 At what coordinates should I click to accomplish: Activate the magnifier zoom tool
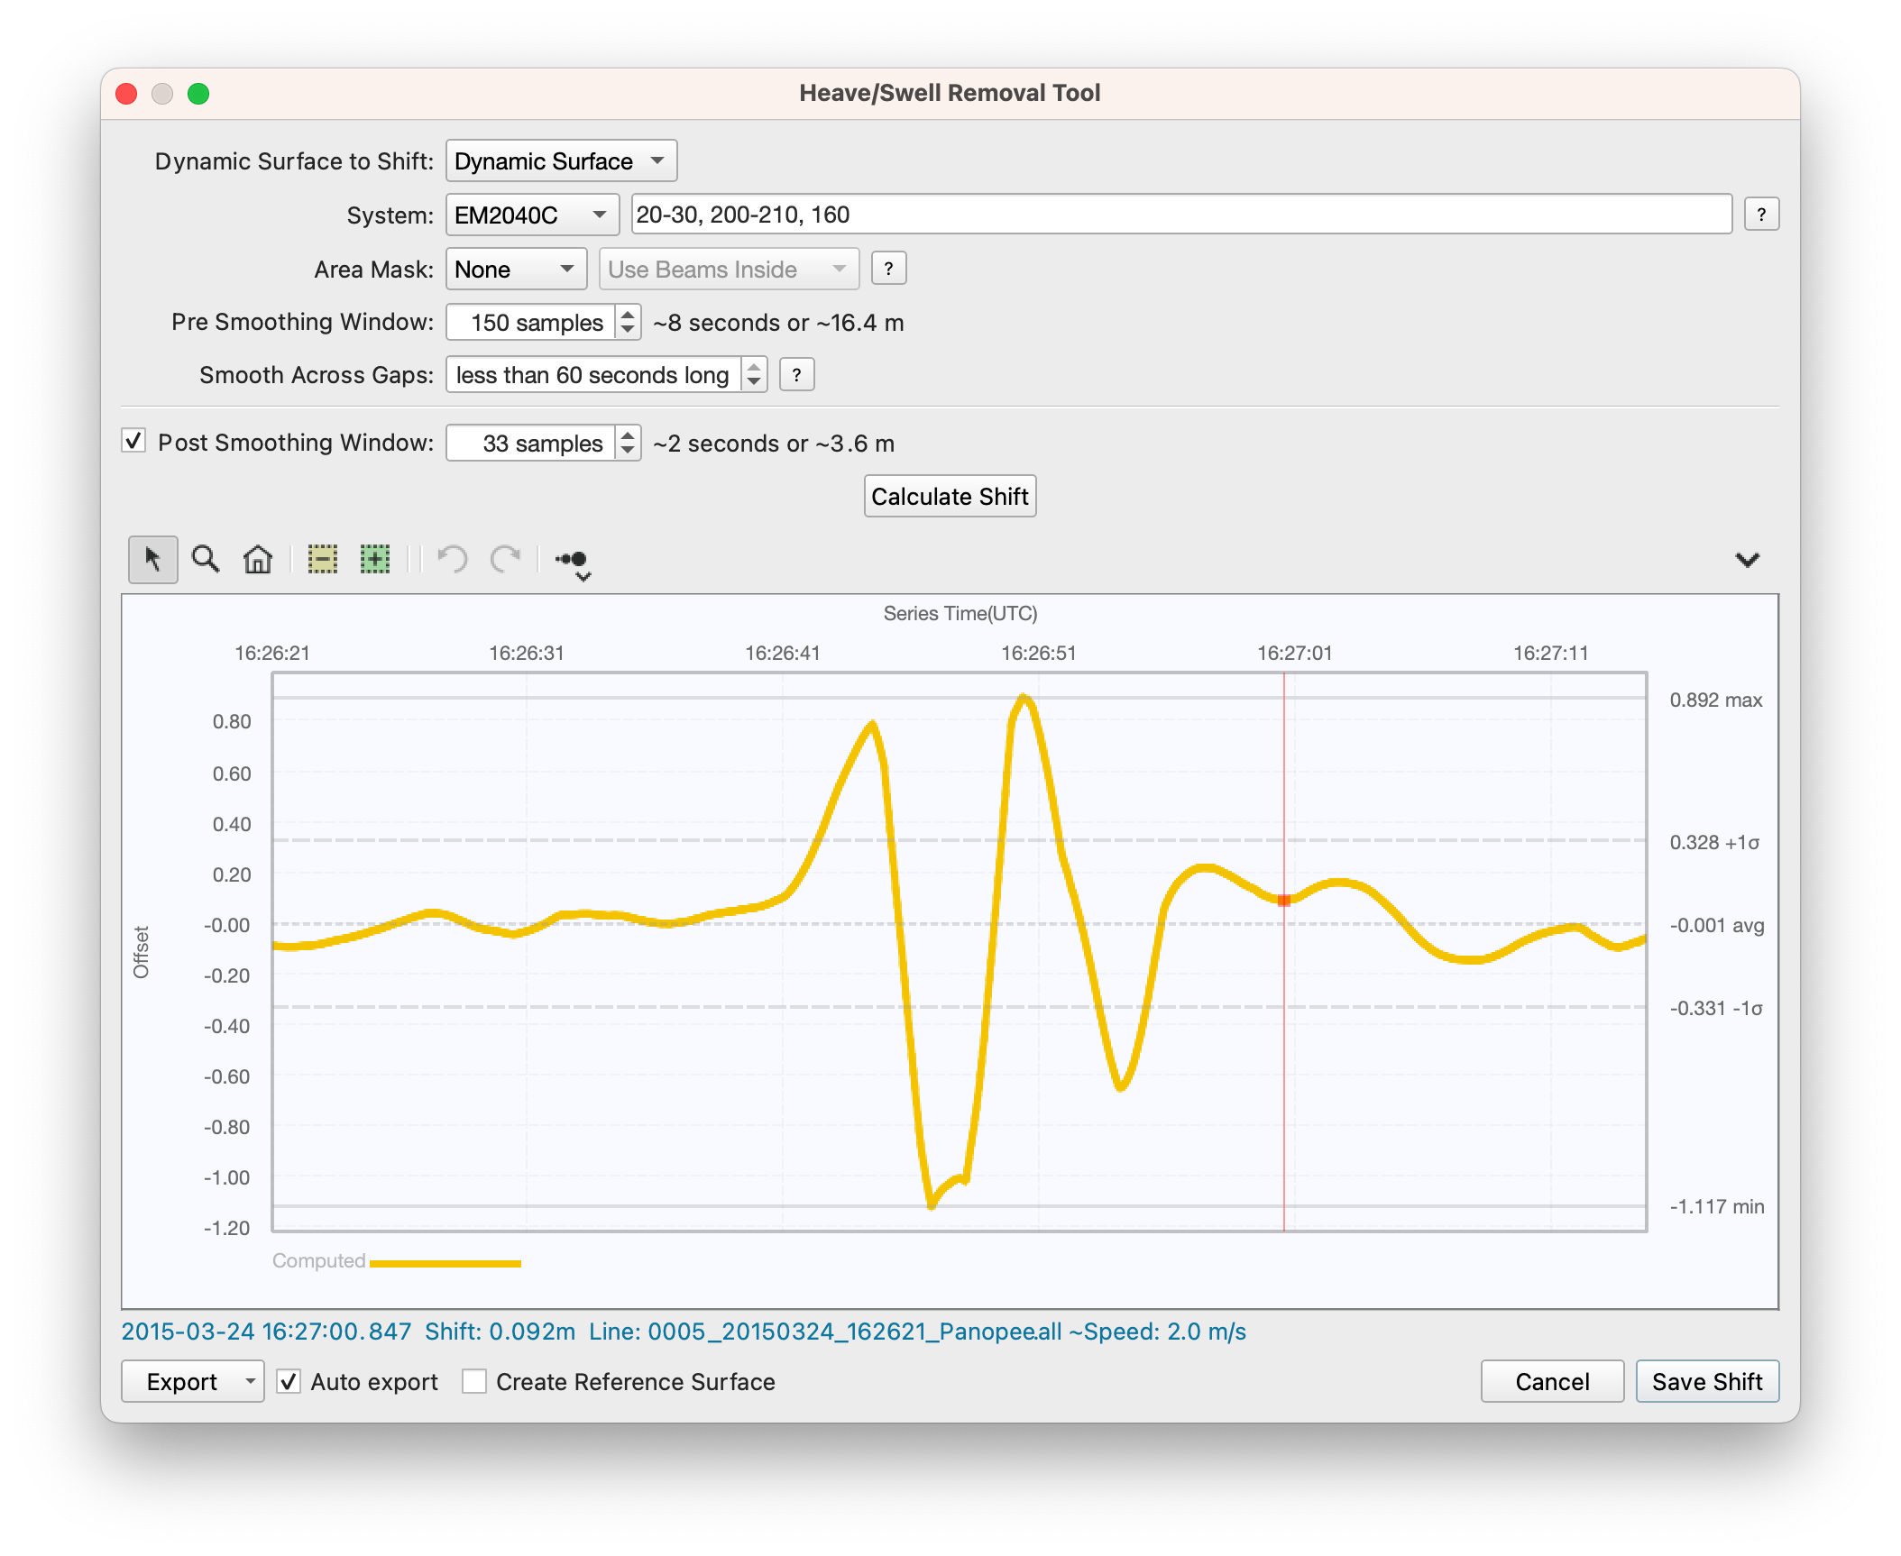click(206, 560)
